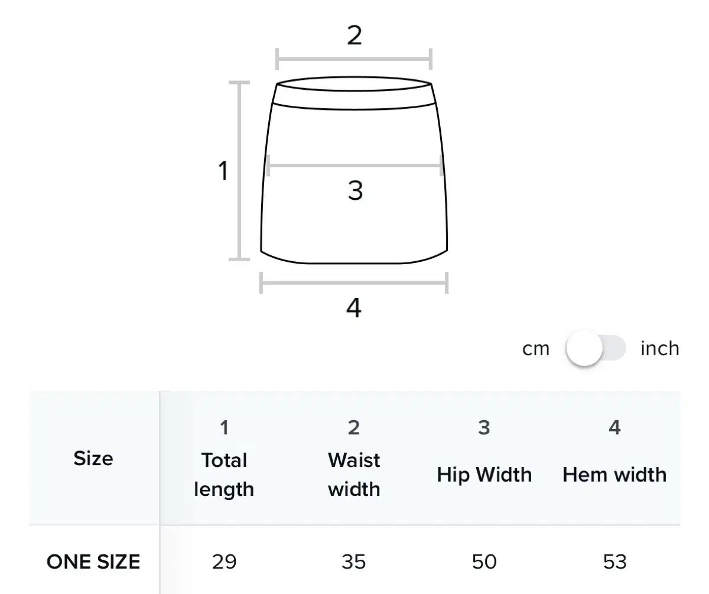Toggle the cm/inch unit switch

[x=596, y=349]
